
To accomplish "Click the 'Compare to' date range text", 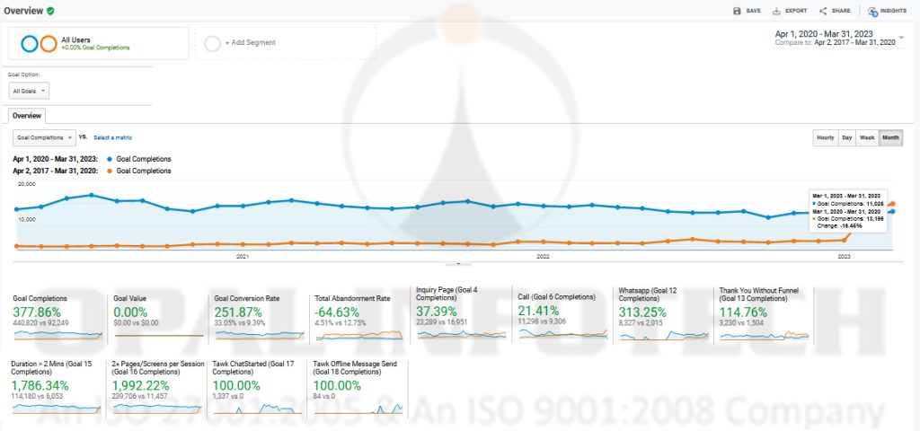I will 836,43.
